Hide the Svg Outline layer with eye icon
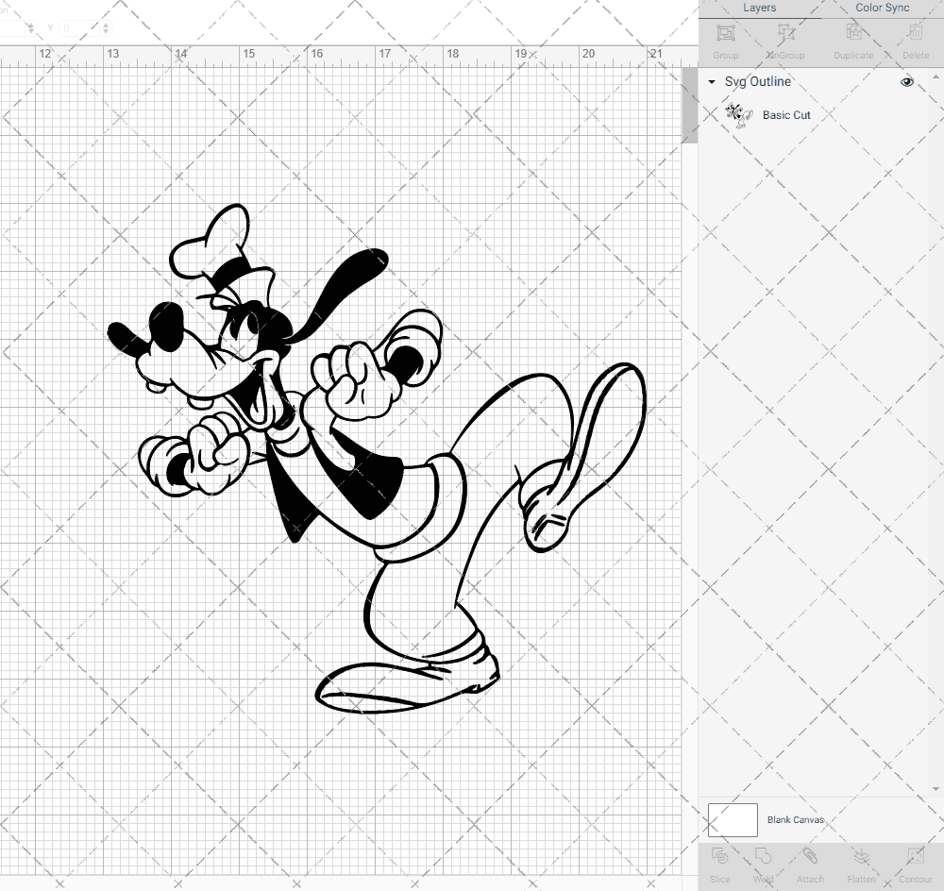Viewport: 944px width, 891px height. point(907,82)
